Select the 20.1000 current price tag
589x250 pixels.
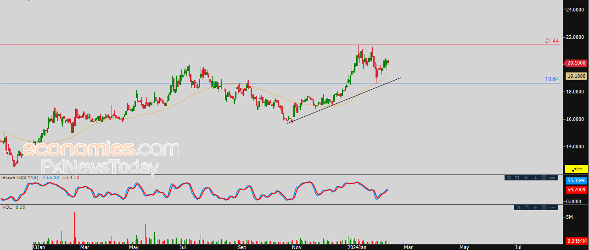tap(577, 63)
